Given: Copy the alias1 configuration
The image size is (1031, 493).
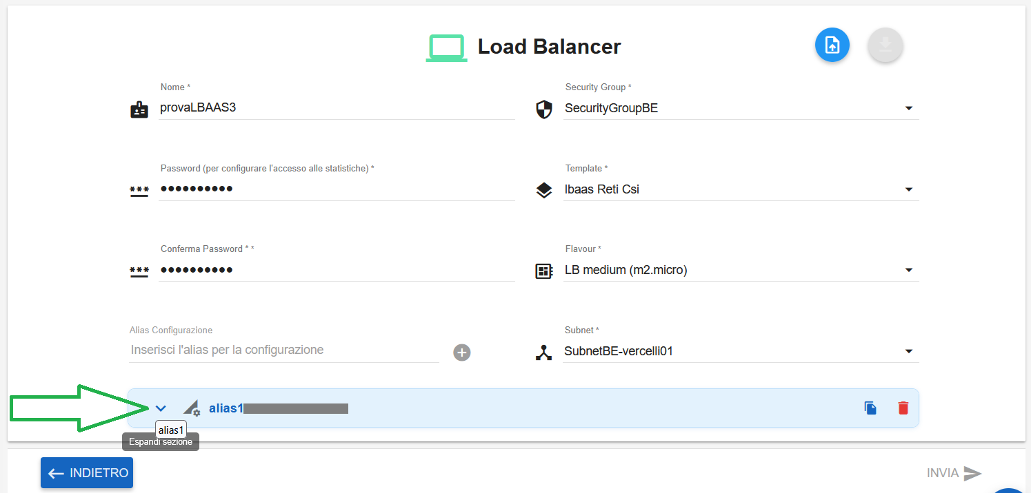Looking at the screenshot, I should pyautogui.click(x=871, y=408).
